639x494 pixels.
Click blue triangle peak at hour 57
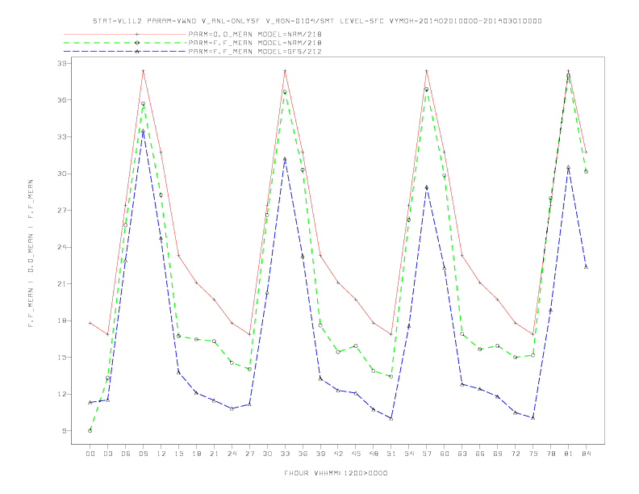click(427, 187)
